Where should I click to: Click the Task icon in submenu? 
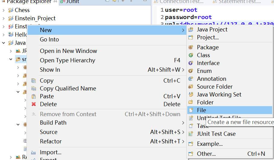coord(191,126)
